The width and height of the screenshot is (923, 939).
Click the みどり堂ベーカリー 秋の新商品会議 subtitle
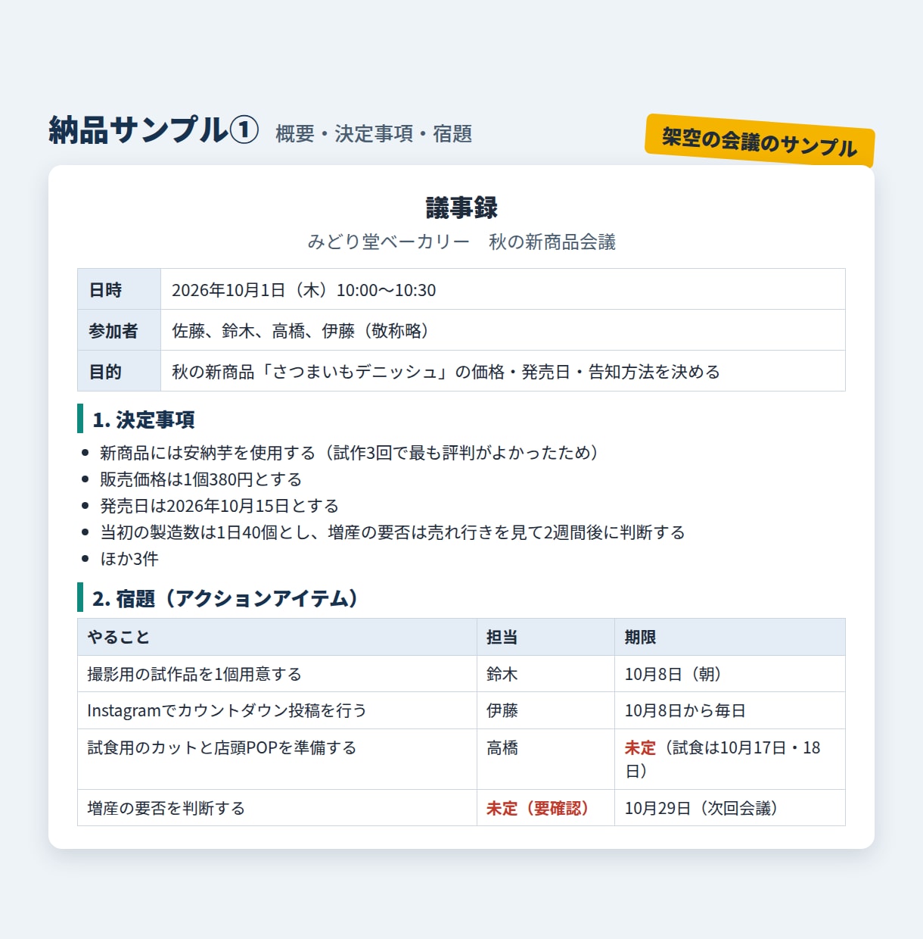click(461, 242)
